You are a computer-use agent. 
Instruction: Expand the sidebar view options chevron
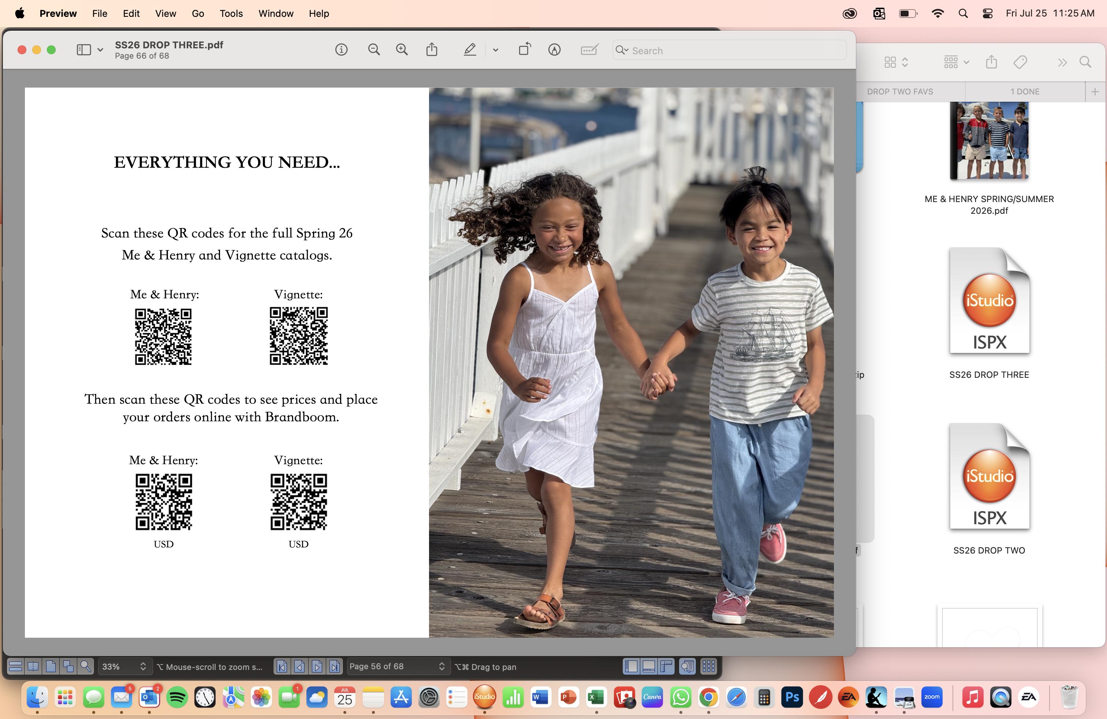tap(100, 50)
